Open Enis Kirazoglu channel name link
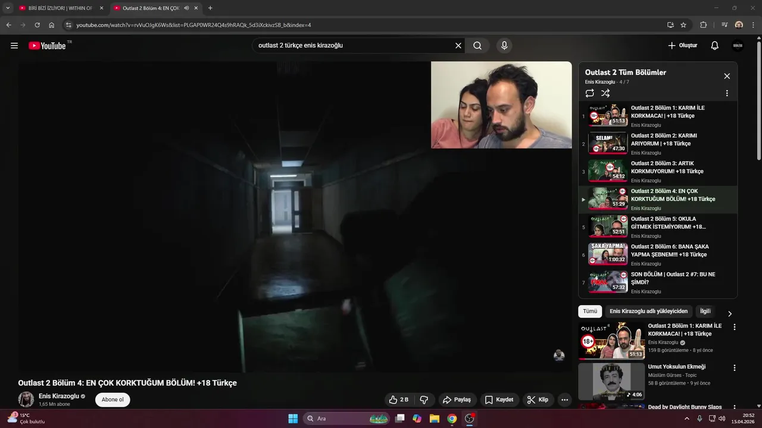This screenshot has width=762, height=428. (x=59, y=396)
